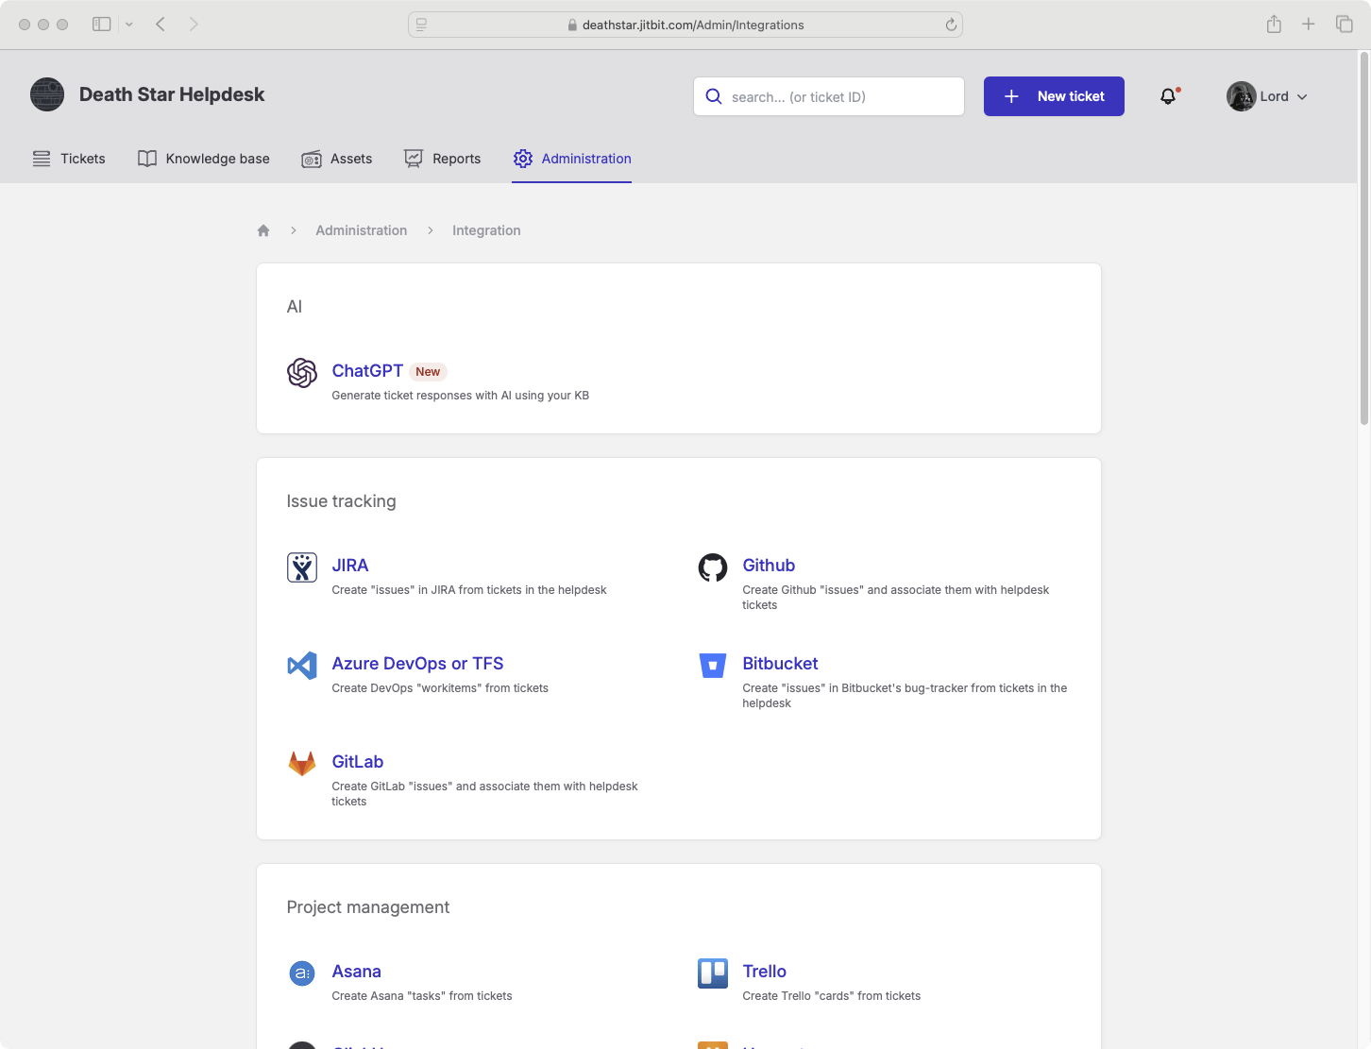Open the Tickets tab
Viewport: 1371px width, 1049px height.
pyautogui.click(x=69, y=159)
